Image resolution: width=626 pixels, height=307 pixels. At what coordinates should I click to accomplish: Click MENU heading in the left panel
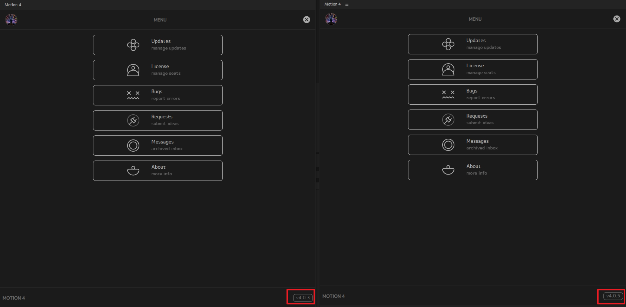click(160, 20)
